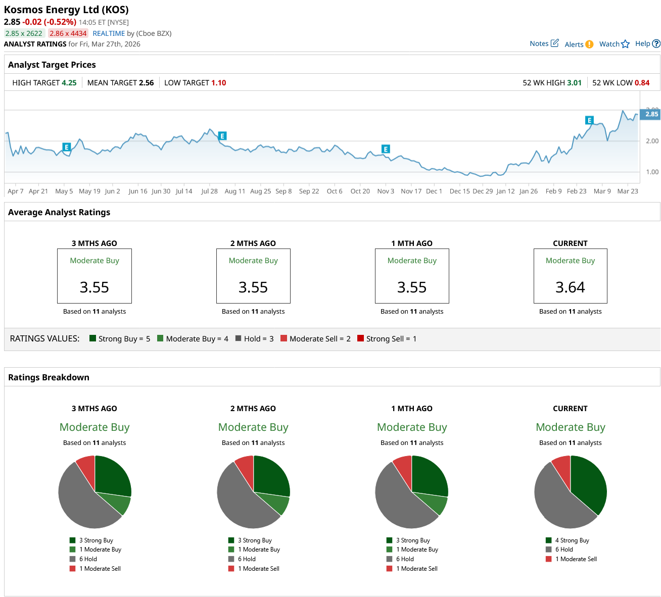Viewport: 661px width, 597px height.
Task: Click the 3.64 rating box under CURRENT
Action: 571,276
